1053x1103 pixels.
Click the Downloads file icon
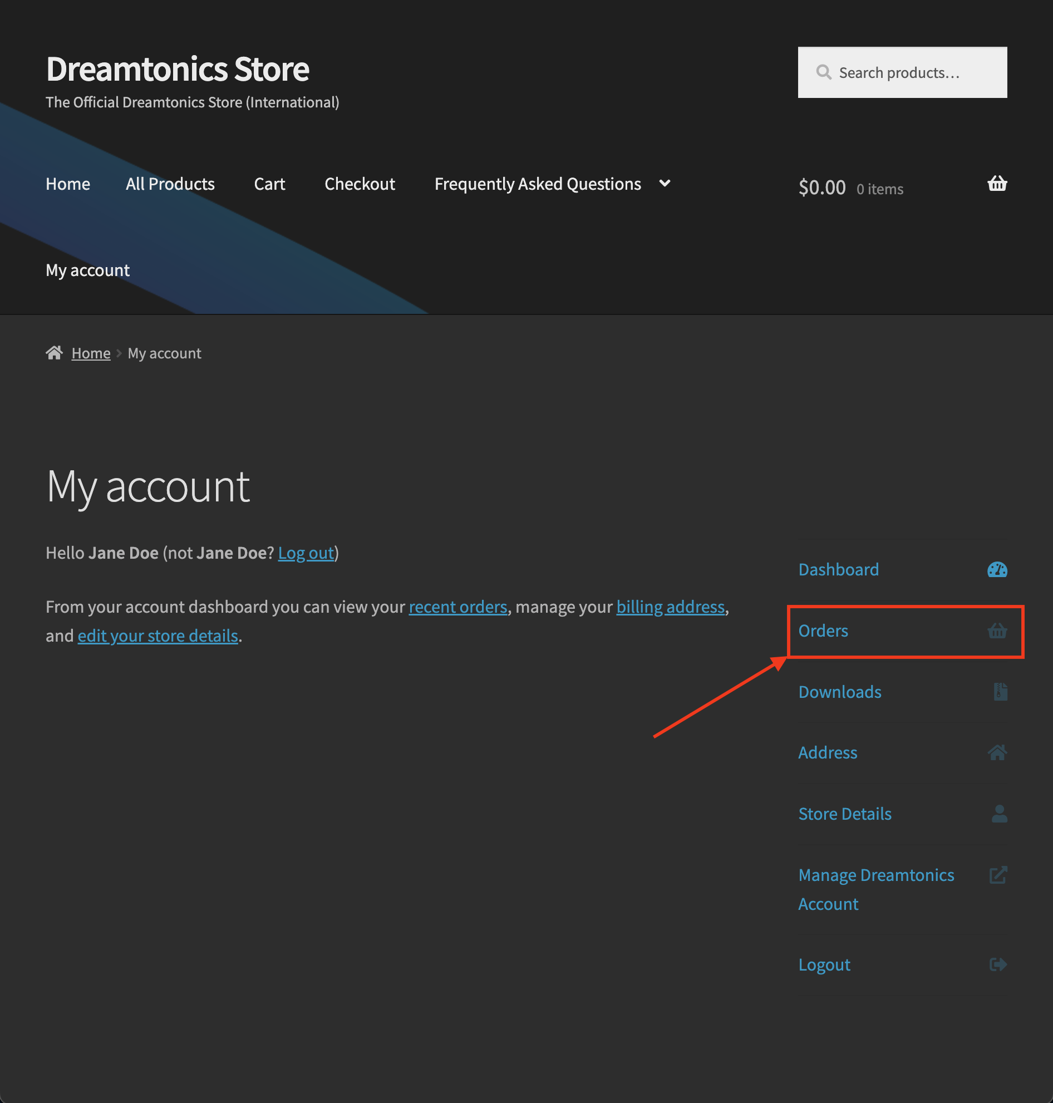(x=1000, y=692)
